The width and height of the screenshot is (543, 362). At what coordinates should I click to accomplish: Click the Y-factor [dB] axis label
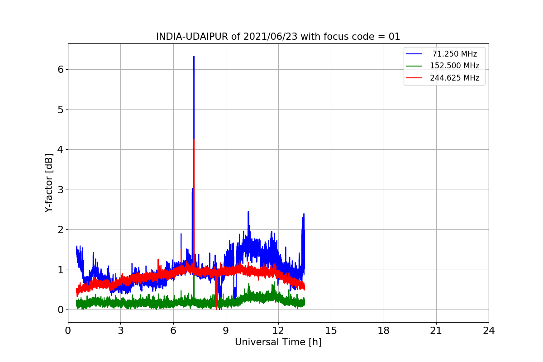click(49, 183)
